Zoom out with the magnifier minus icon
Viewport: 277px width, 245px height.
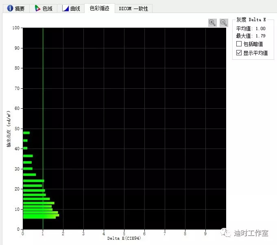[x=224, y=23]
